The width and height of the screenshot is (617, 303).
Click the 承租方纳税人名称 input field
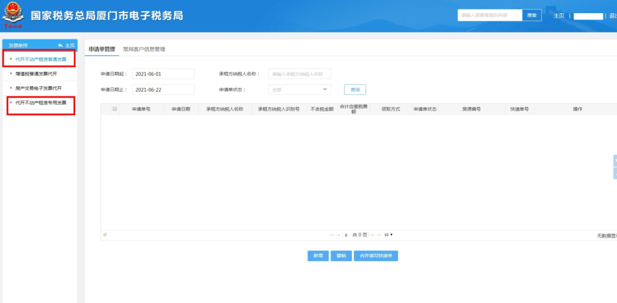coord(299,74)
